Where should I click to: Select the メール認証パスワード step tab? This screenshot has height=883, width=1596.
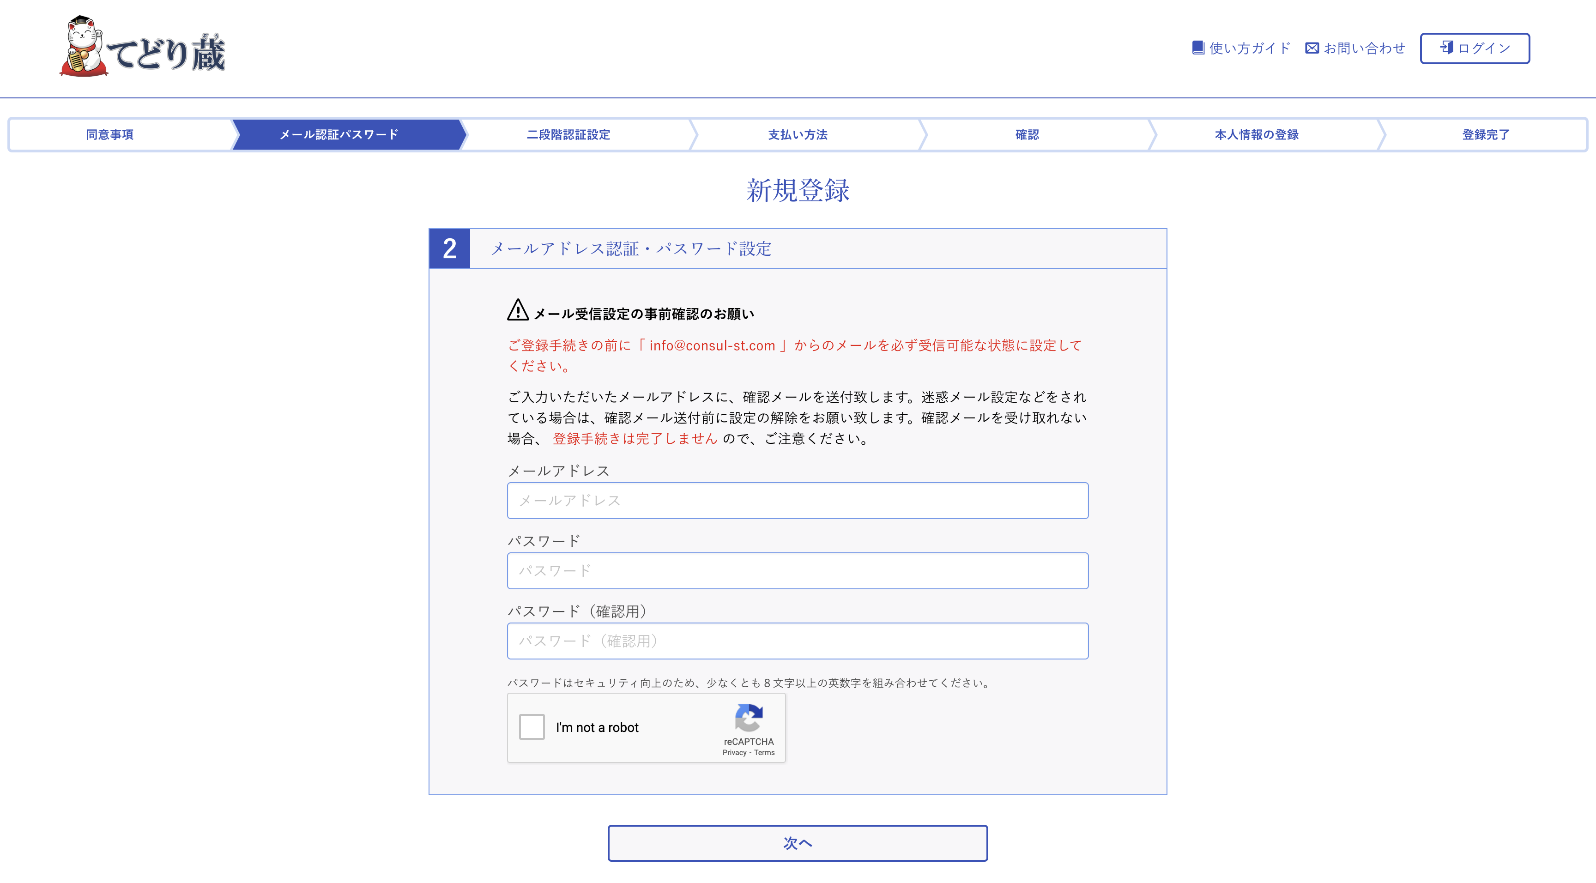(339, 134)
